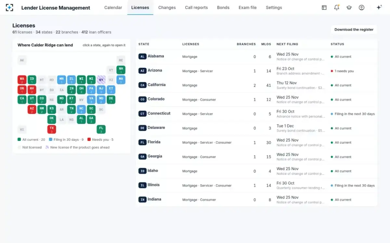Select North Carolina NC map tile
This screenshot has height=243, width=390.
pos(81,110)
